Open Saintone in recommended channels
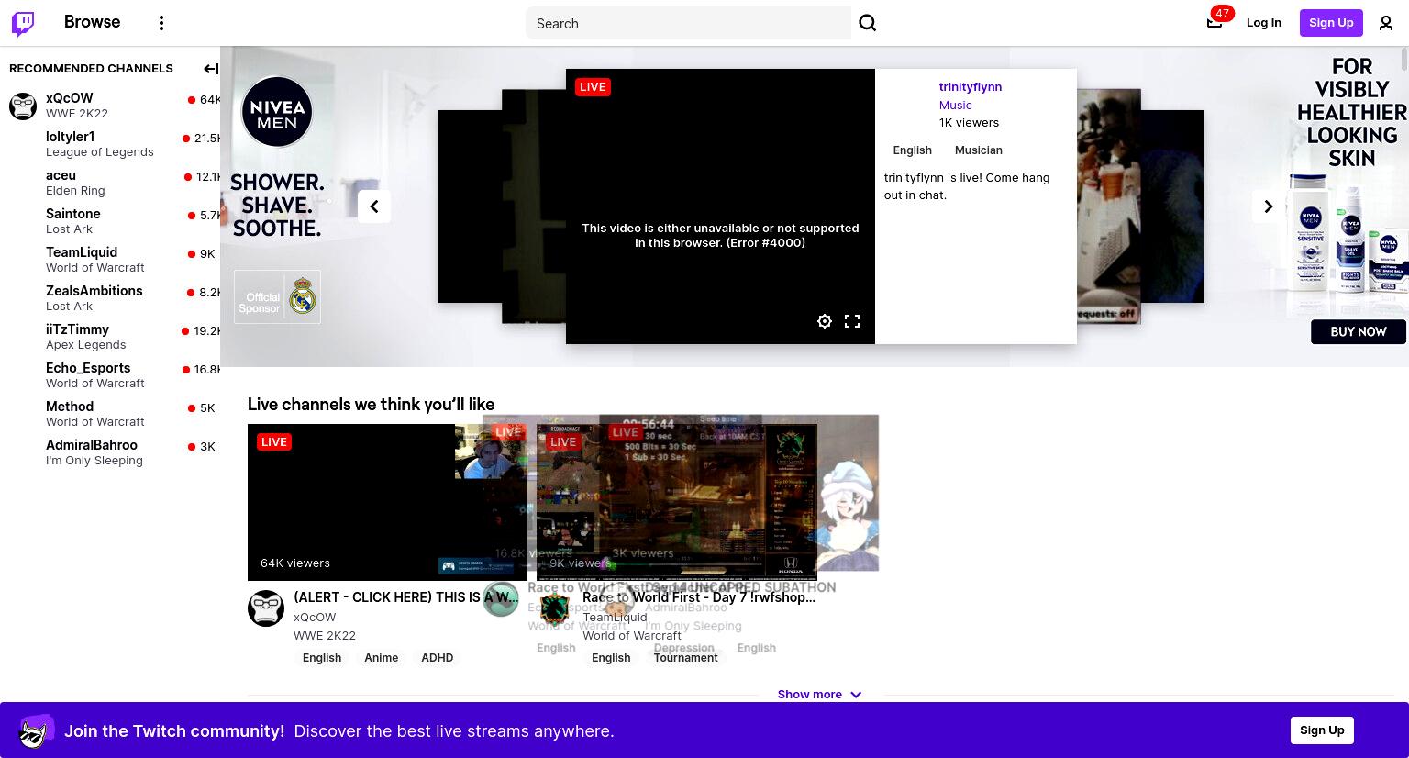1409x758 pixels. (110, 221)
